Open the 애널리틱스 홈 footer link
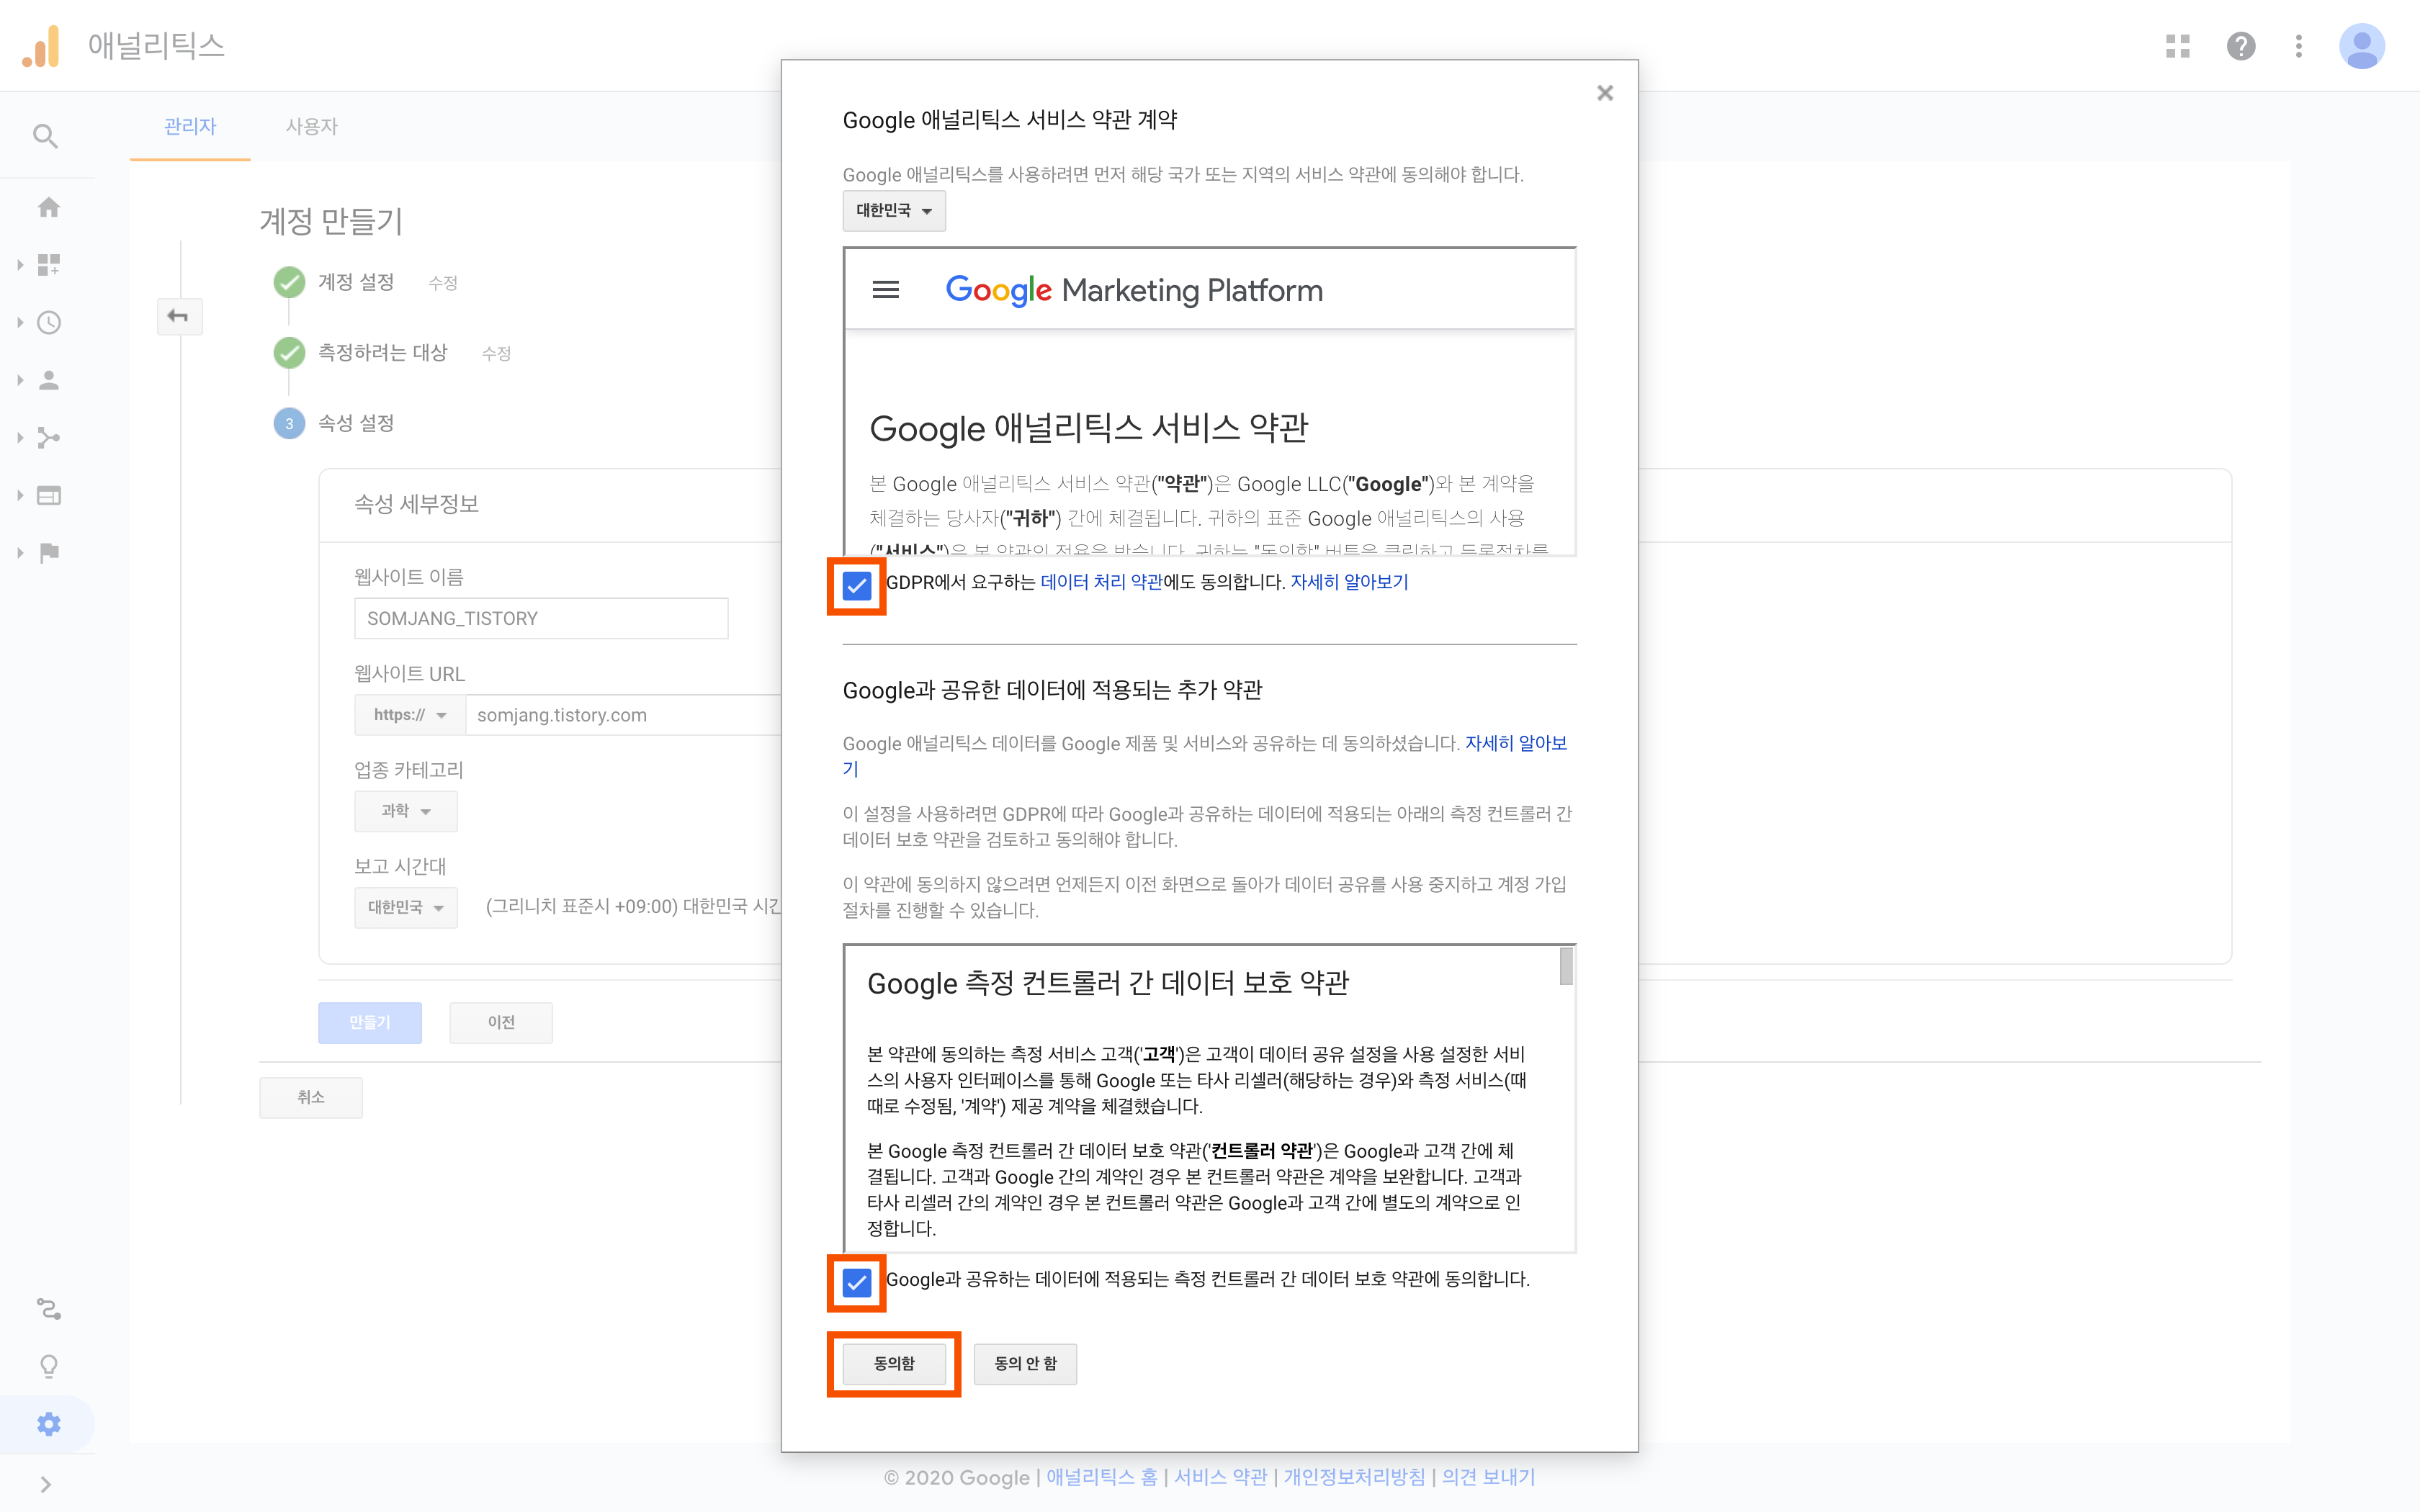 pos(1101,1477)
